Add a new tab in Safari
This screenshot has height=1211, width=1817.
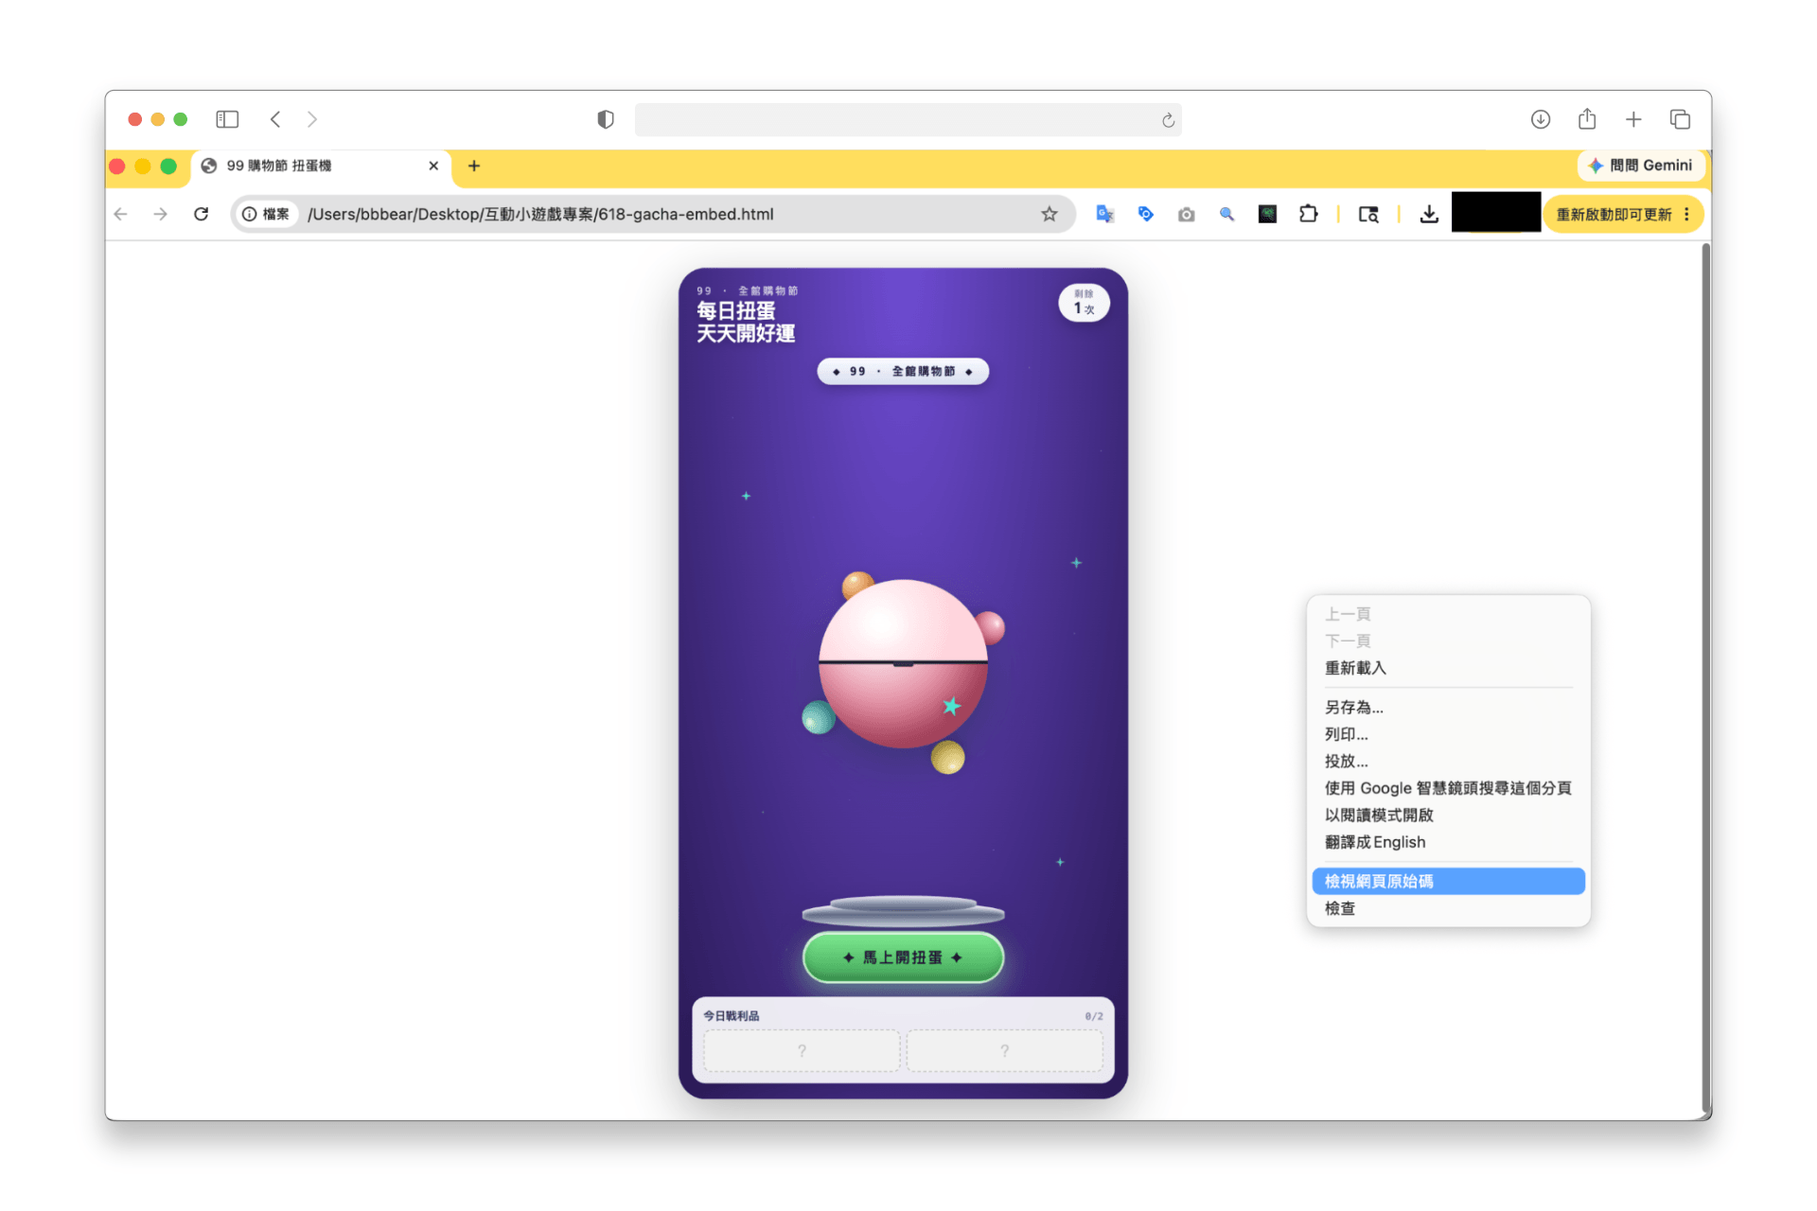pyautogui.click(x=1633, y=119)
